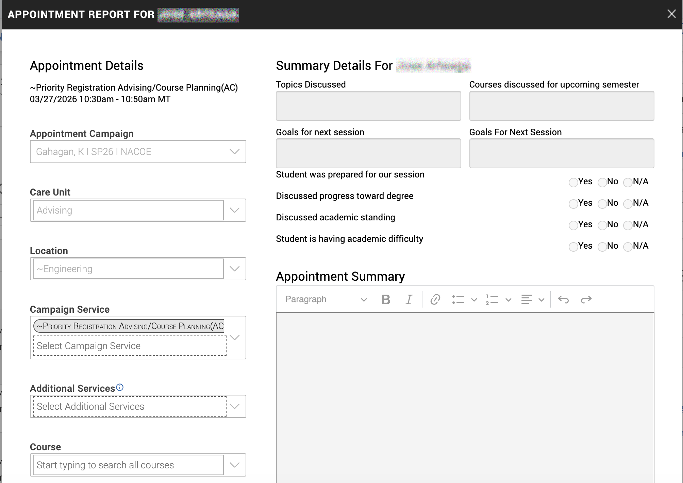Expand Course dropdown arrow
Image resolution: width=683 pixels, height=483 pixels.
coord(235,465)
